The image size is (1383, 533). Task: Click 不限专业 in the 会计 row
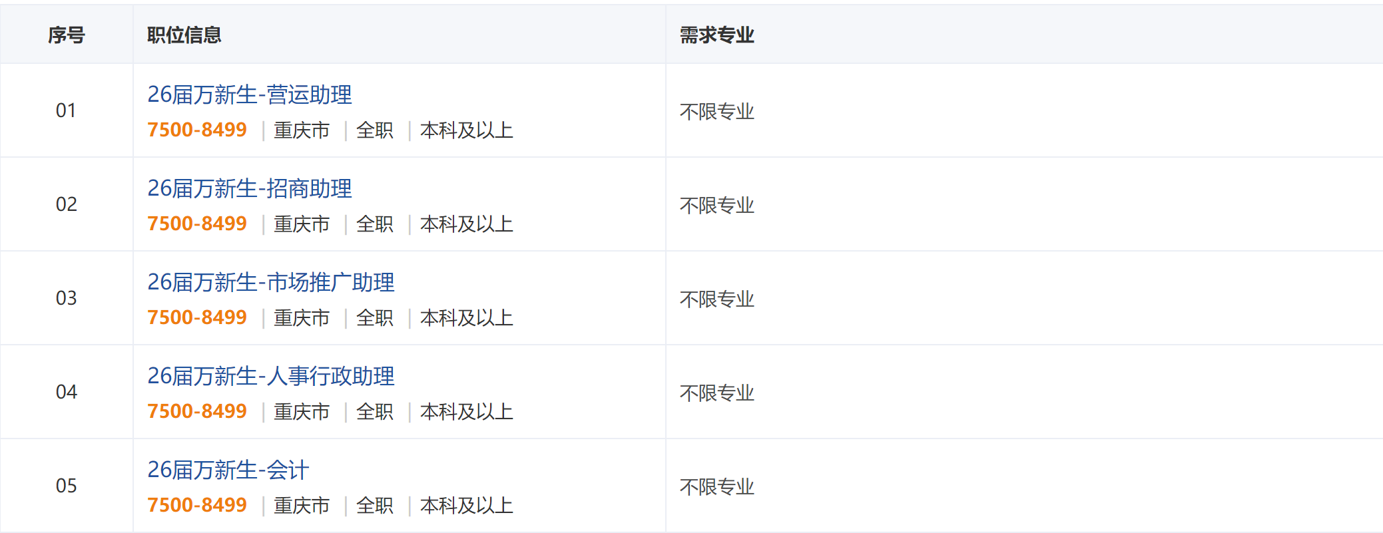coord(716,487)
